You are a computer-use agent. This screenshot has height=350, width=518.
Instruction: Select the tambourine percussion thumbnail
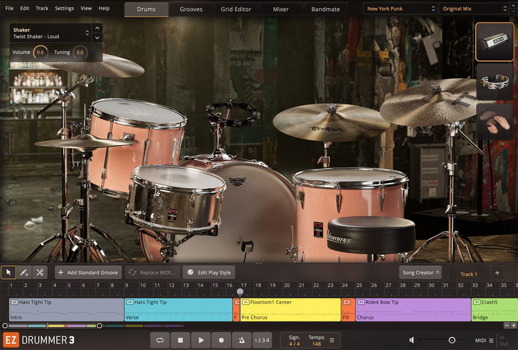coord(495,82)
